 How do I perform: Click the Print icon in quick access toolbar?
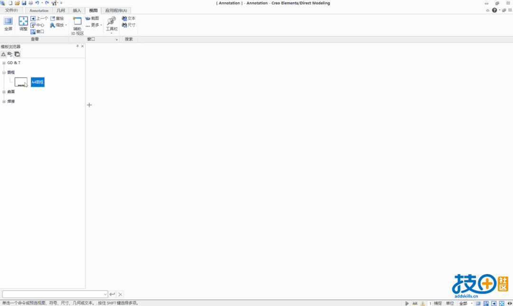pos(30,3)
